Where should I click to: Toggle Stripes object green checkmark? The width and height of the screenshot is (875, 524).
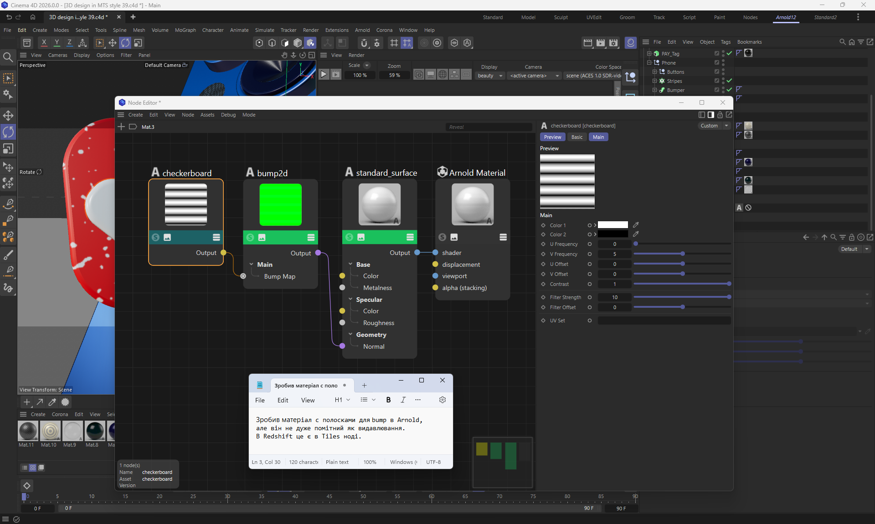pos(729,81)
